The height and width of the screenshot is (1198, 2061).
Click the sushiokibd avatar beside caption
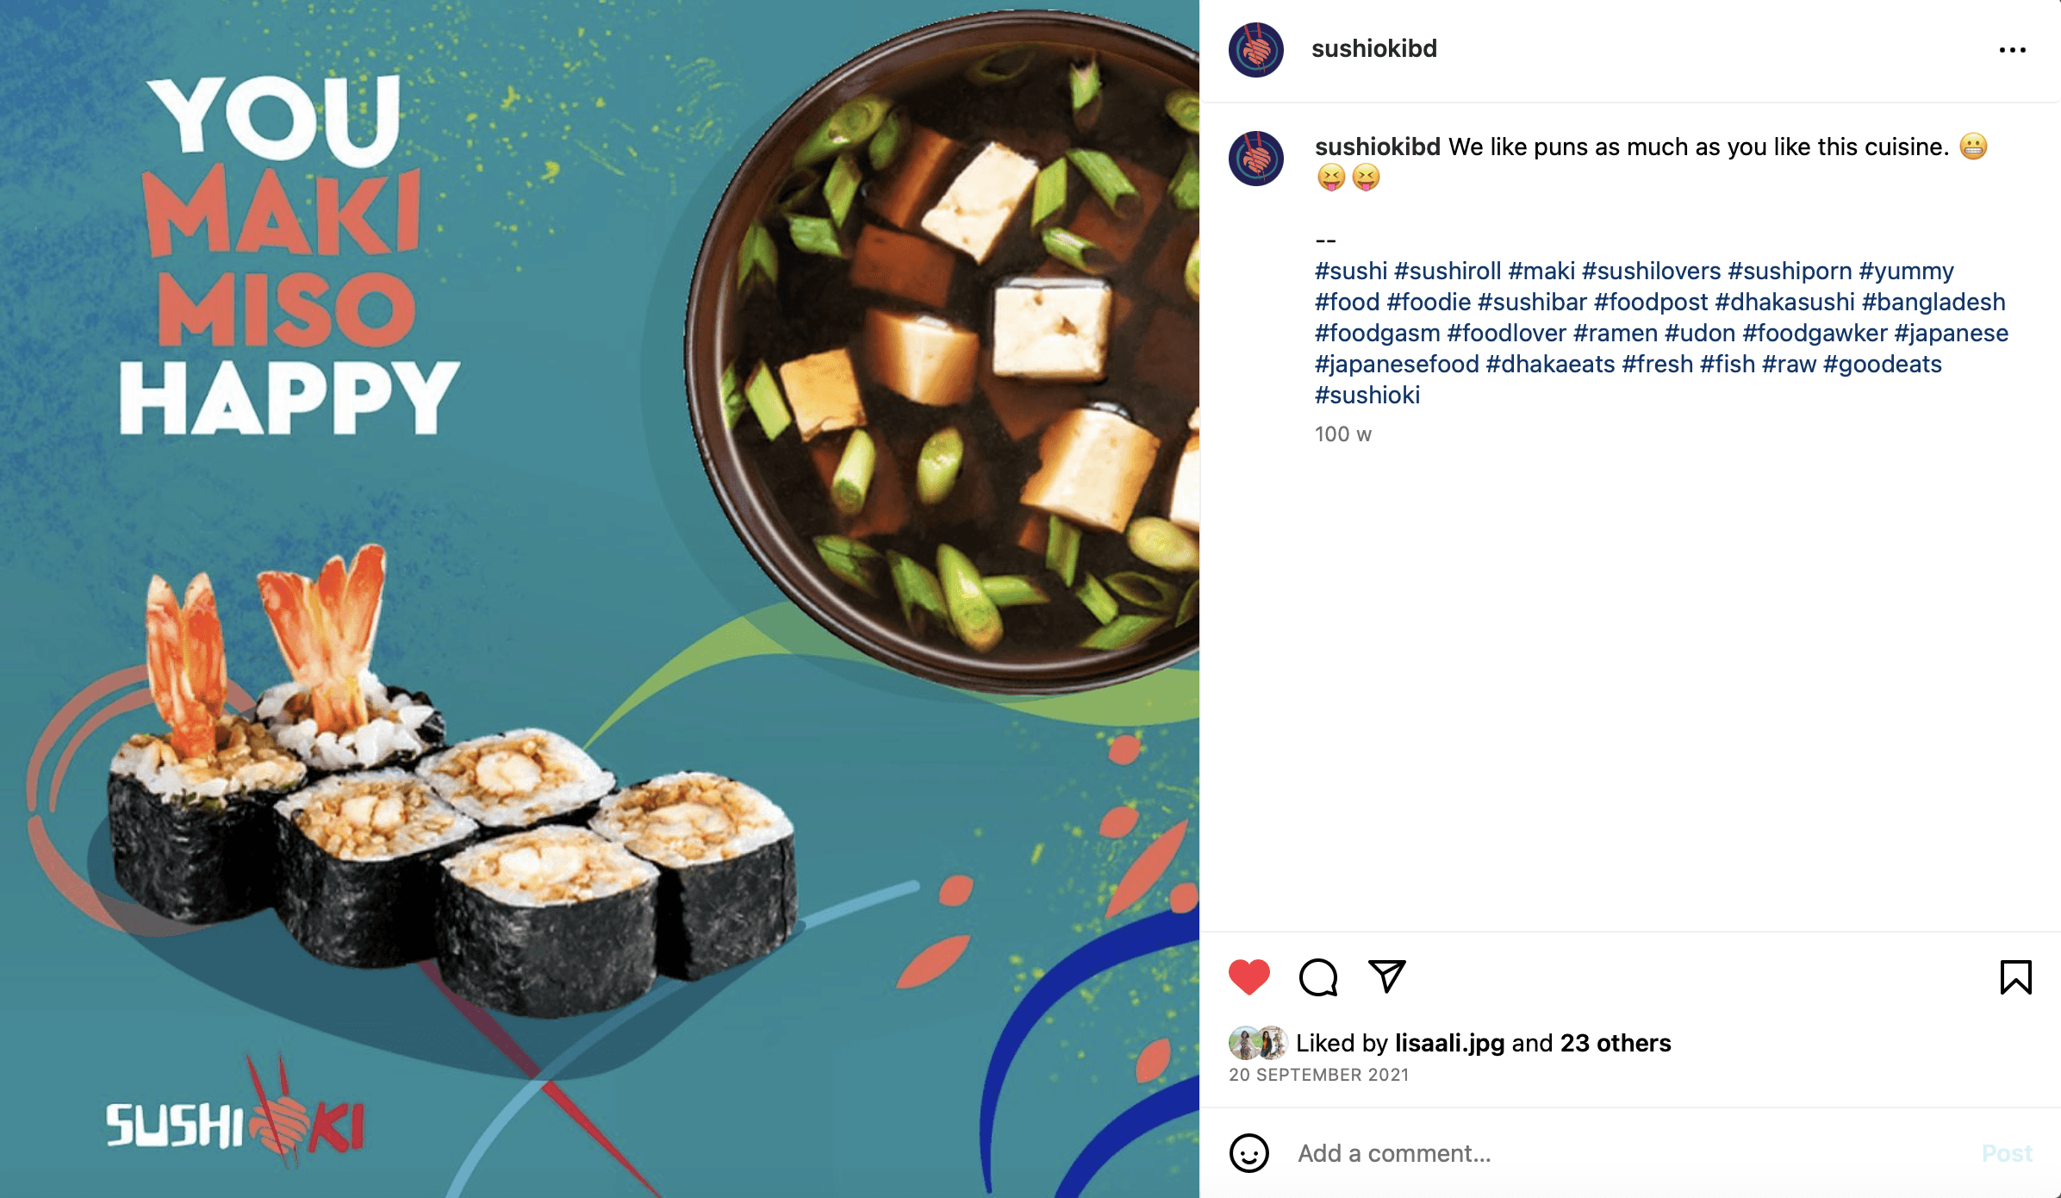[1255, 159]
